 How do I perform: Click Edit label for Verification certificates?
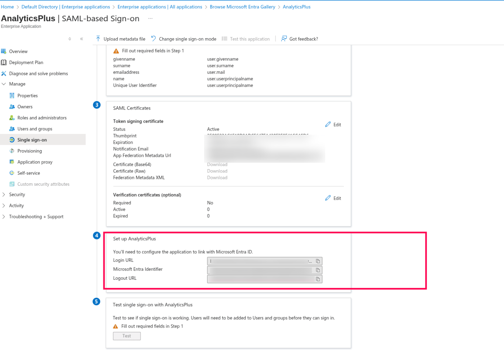[x=337, y=198]
